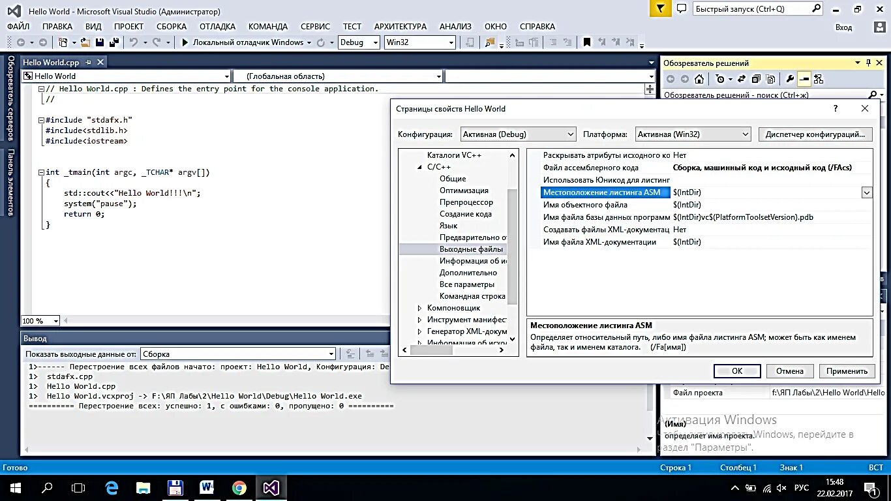Click the Вход sign-in link

click(x=843, y=27)
